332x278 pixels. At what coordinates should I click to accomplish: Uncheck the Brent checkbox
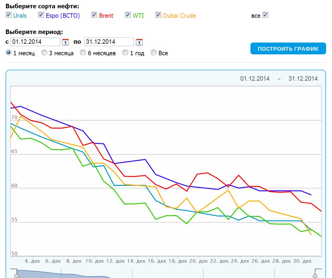tap(94, 15)
